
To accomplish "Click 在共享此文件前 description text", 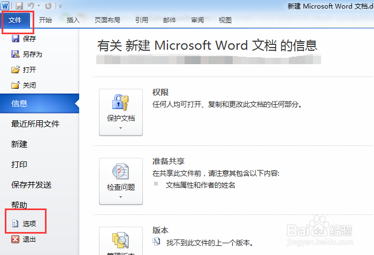I will [x=216, y=173].
